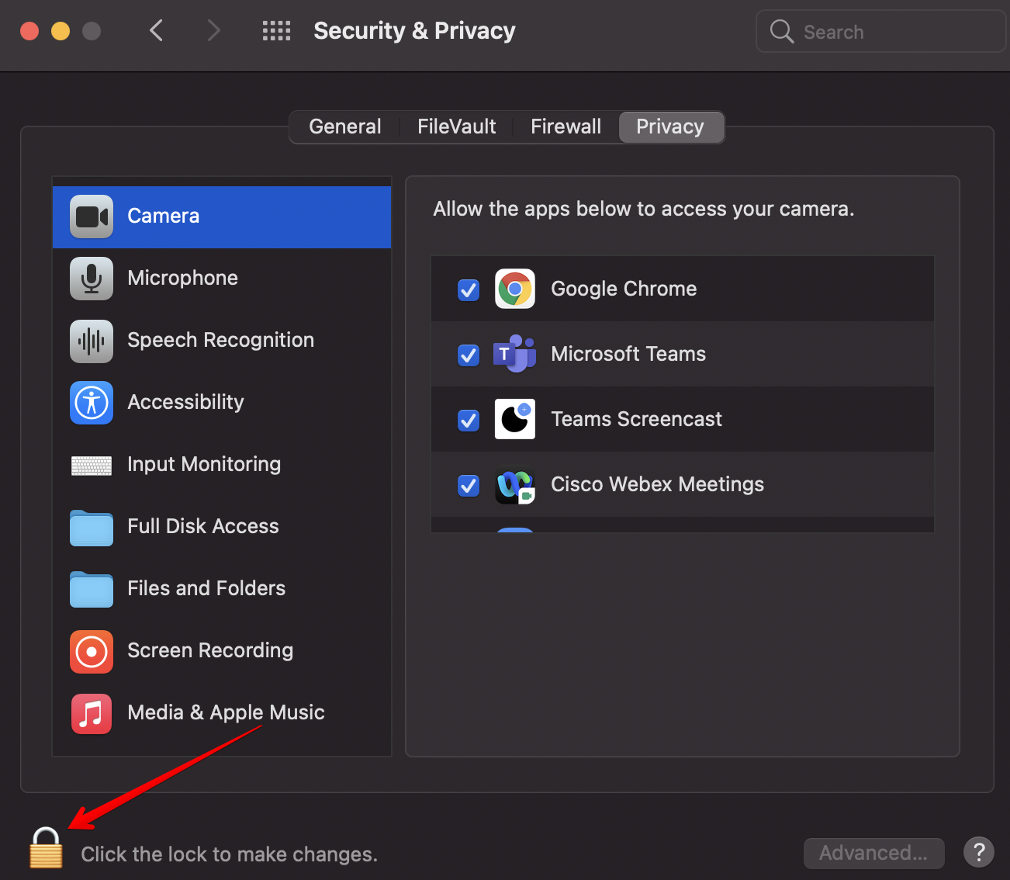Screen dimensions: 1010x880
Task: Toggle Cisco Webex Meetings checkbox
Action: click(x=469, y=485)
